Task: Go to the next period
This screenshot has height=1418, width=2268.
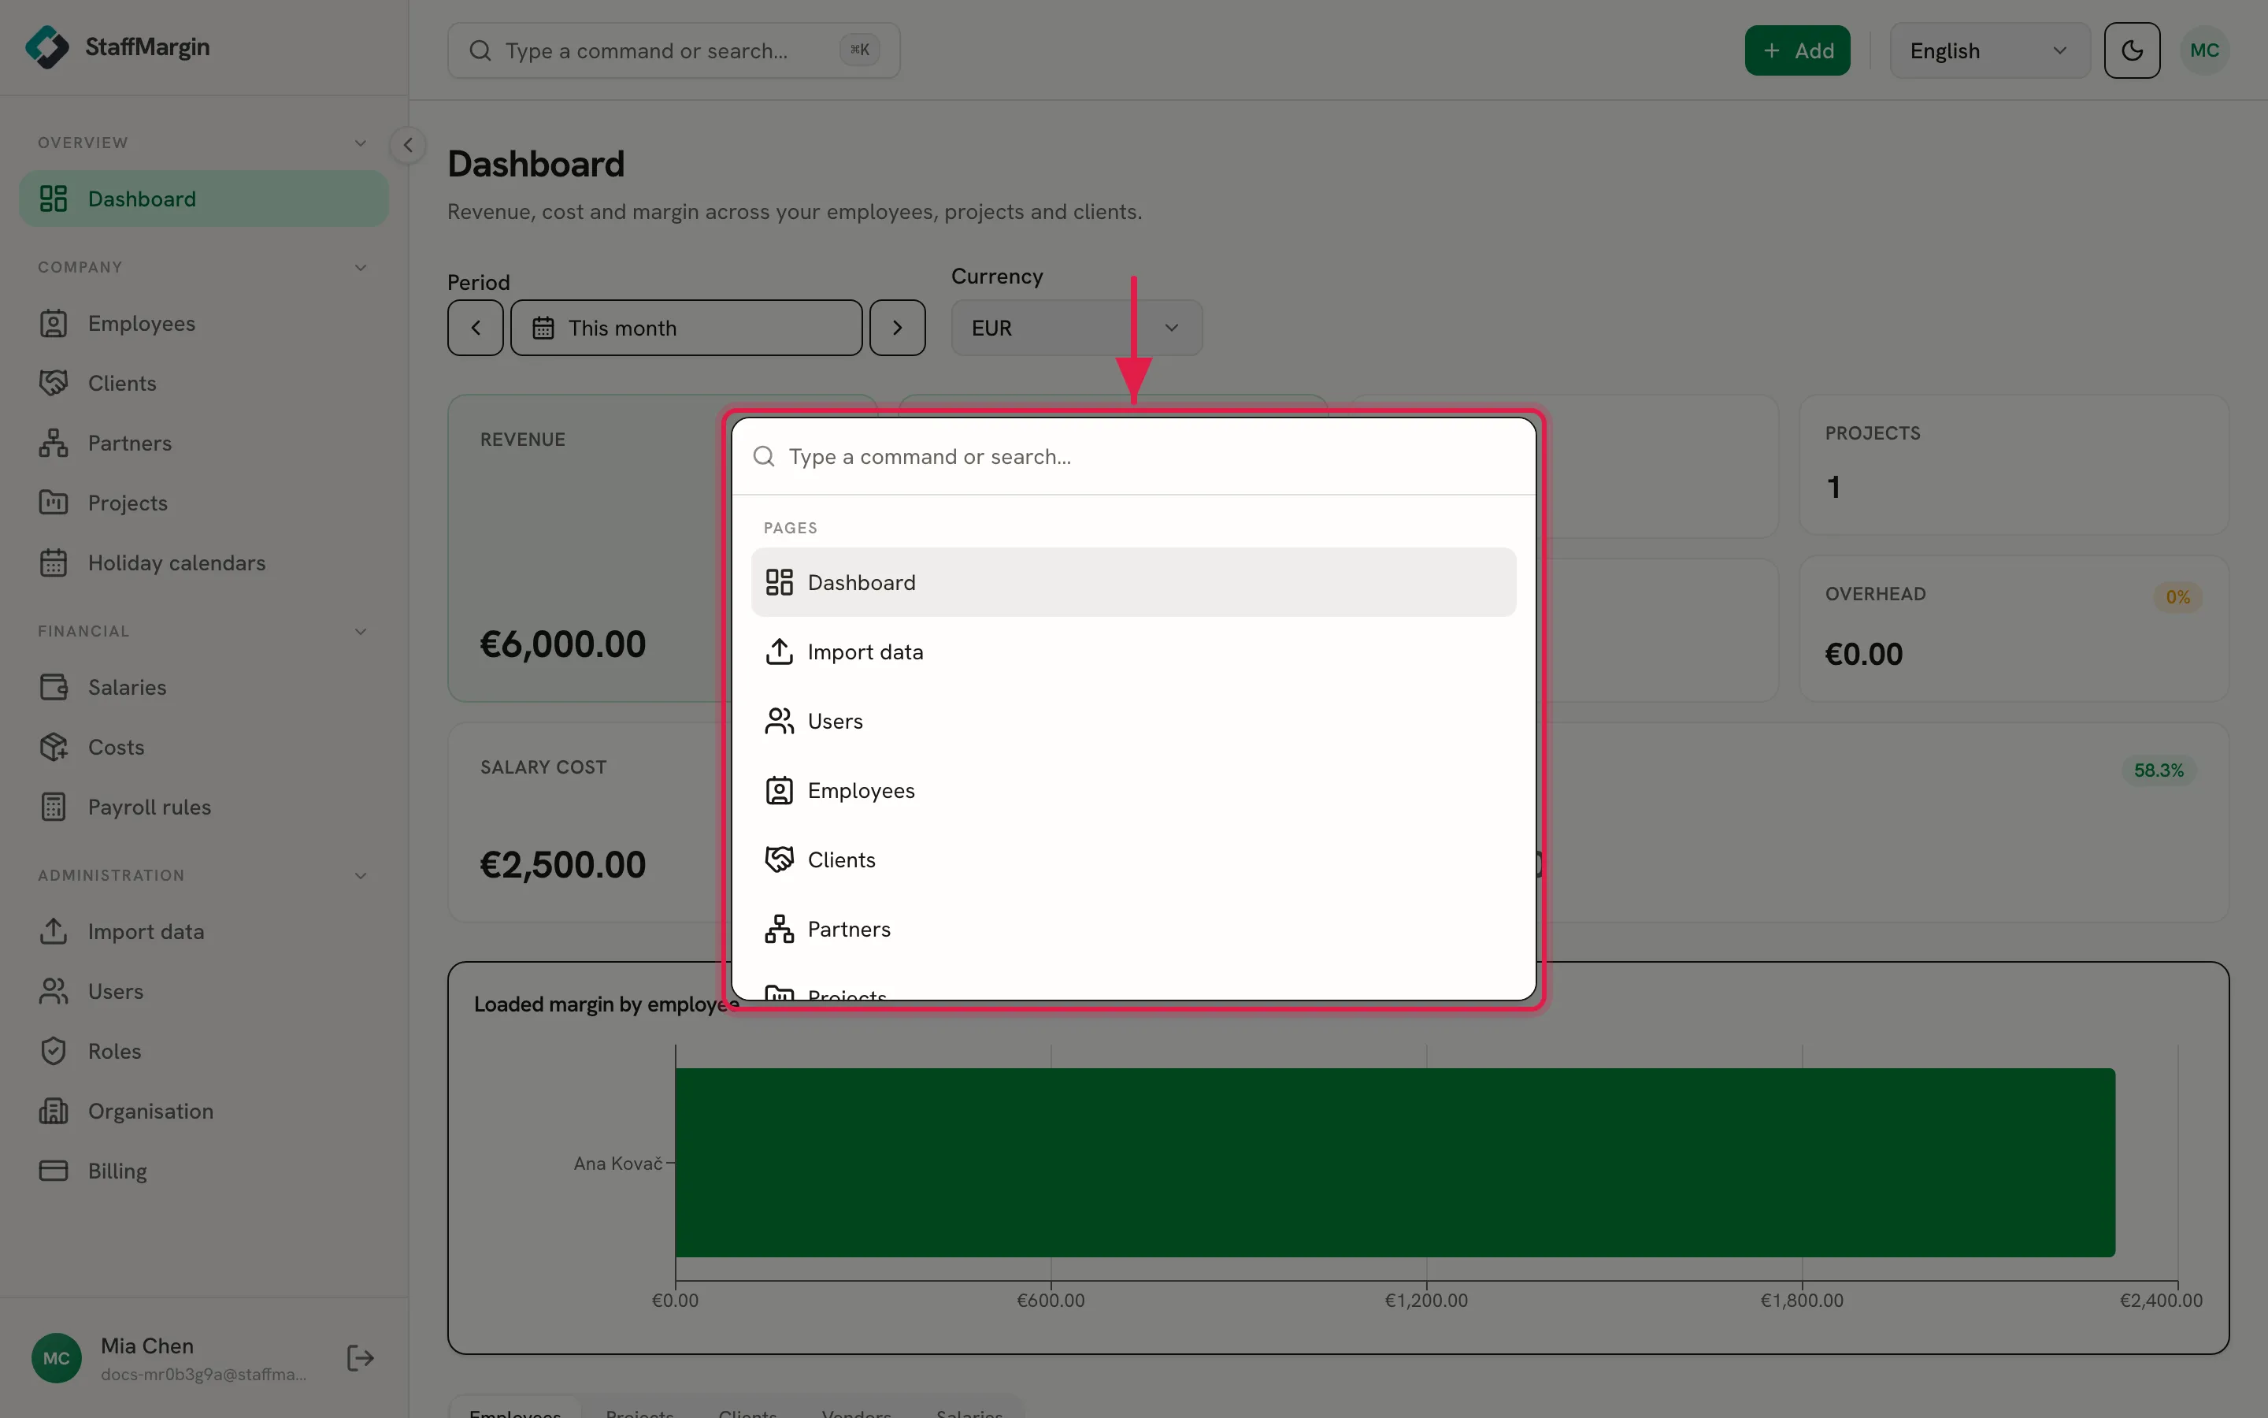Action: tap(898, 329)
